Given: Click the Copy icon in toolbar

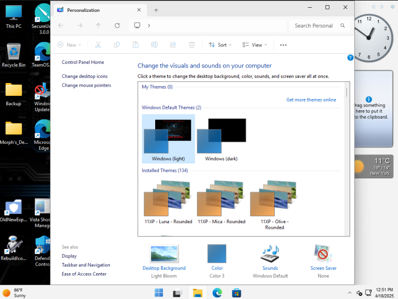Looking at the screenshot, I should point(117,45).
